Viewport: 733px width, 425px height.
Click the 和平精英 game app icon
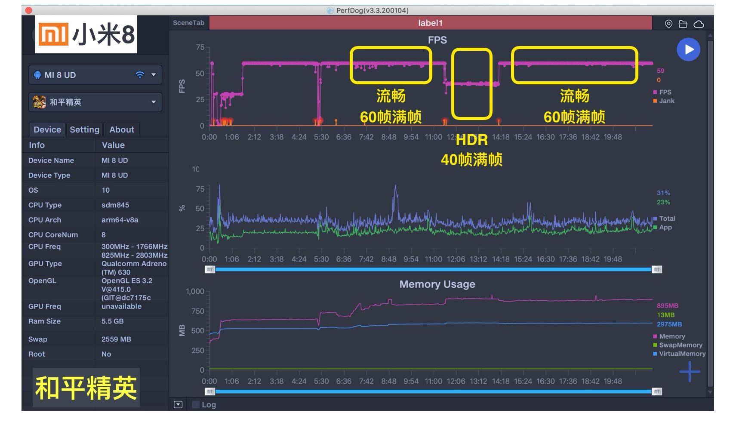pyautogui.click(x=40, y=102)
